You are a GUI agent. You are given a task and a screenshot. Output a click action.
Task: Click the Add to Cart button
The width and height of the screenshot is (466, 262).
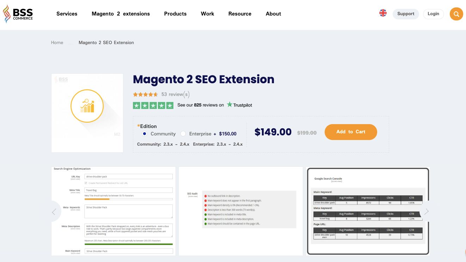351,132
